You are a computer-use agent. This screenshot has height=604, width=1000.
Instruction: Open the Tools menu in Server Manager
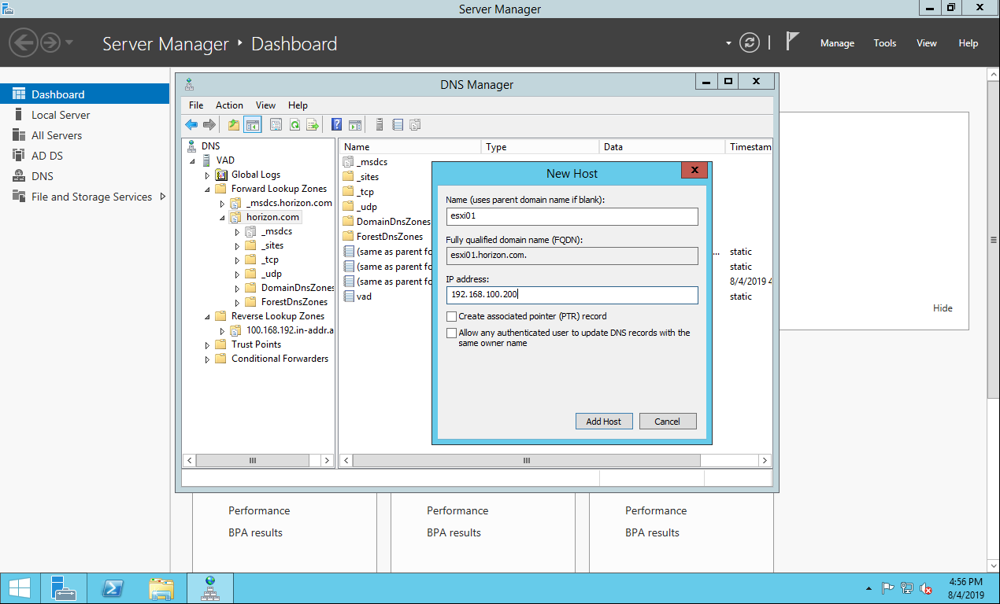[x=884, y=43]
